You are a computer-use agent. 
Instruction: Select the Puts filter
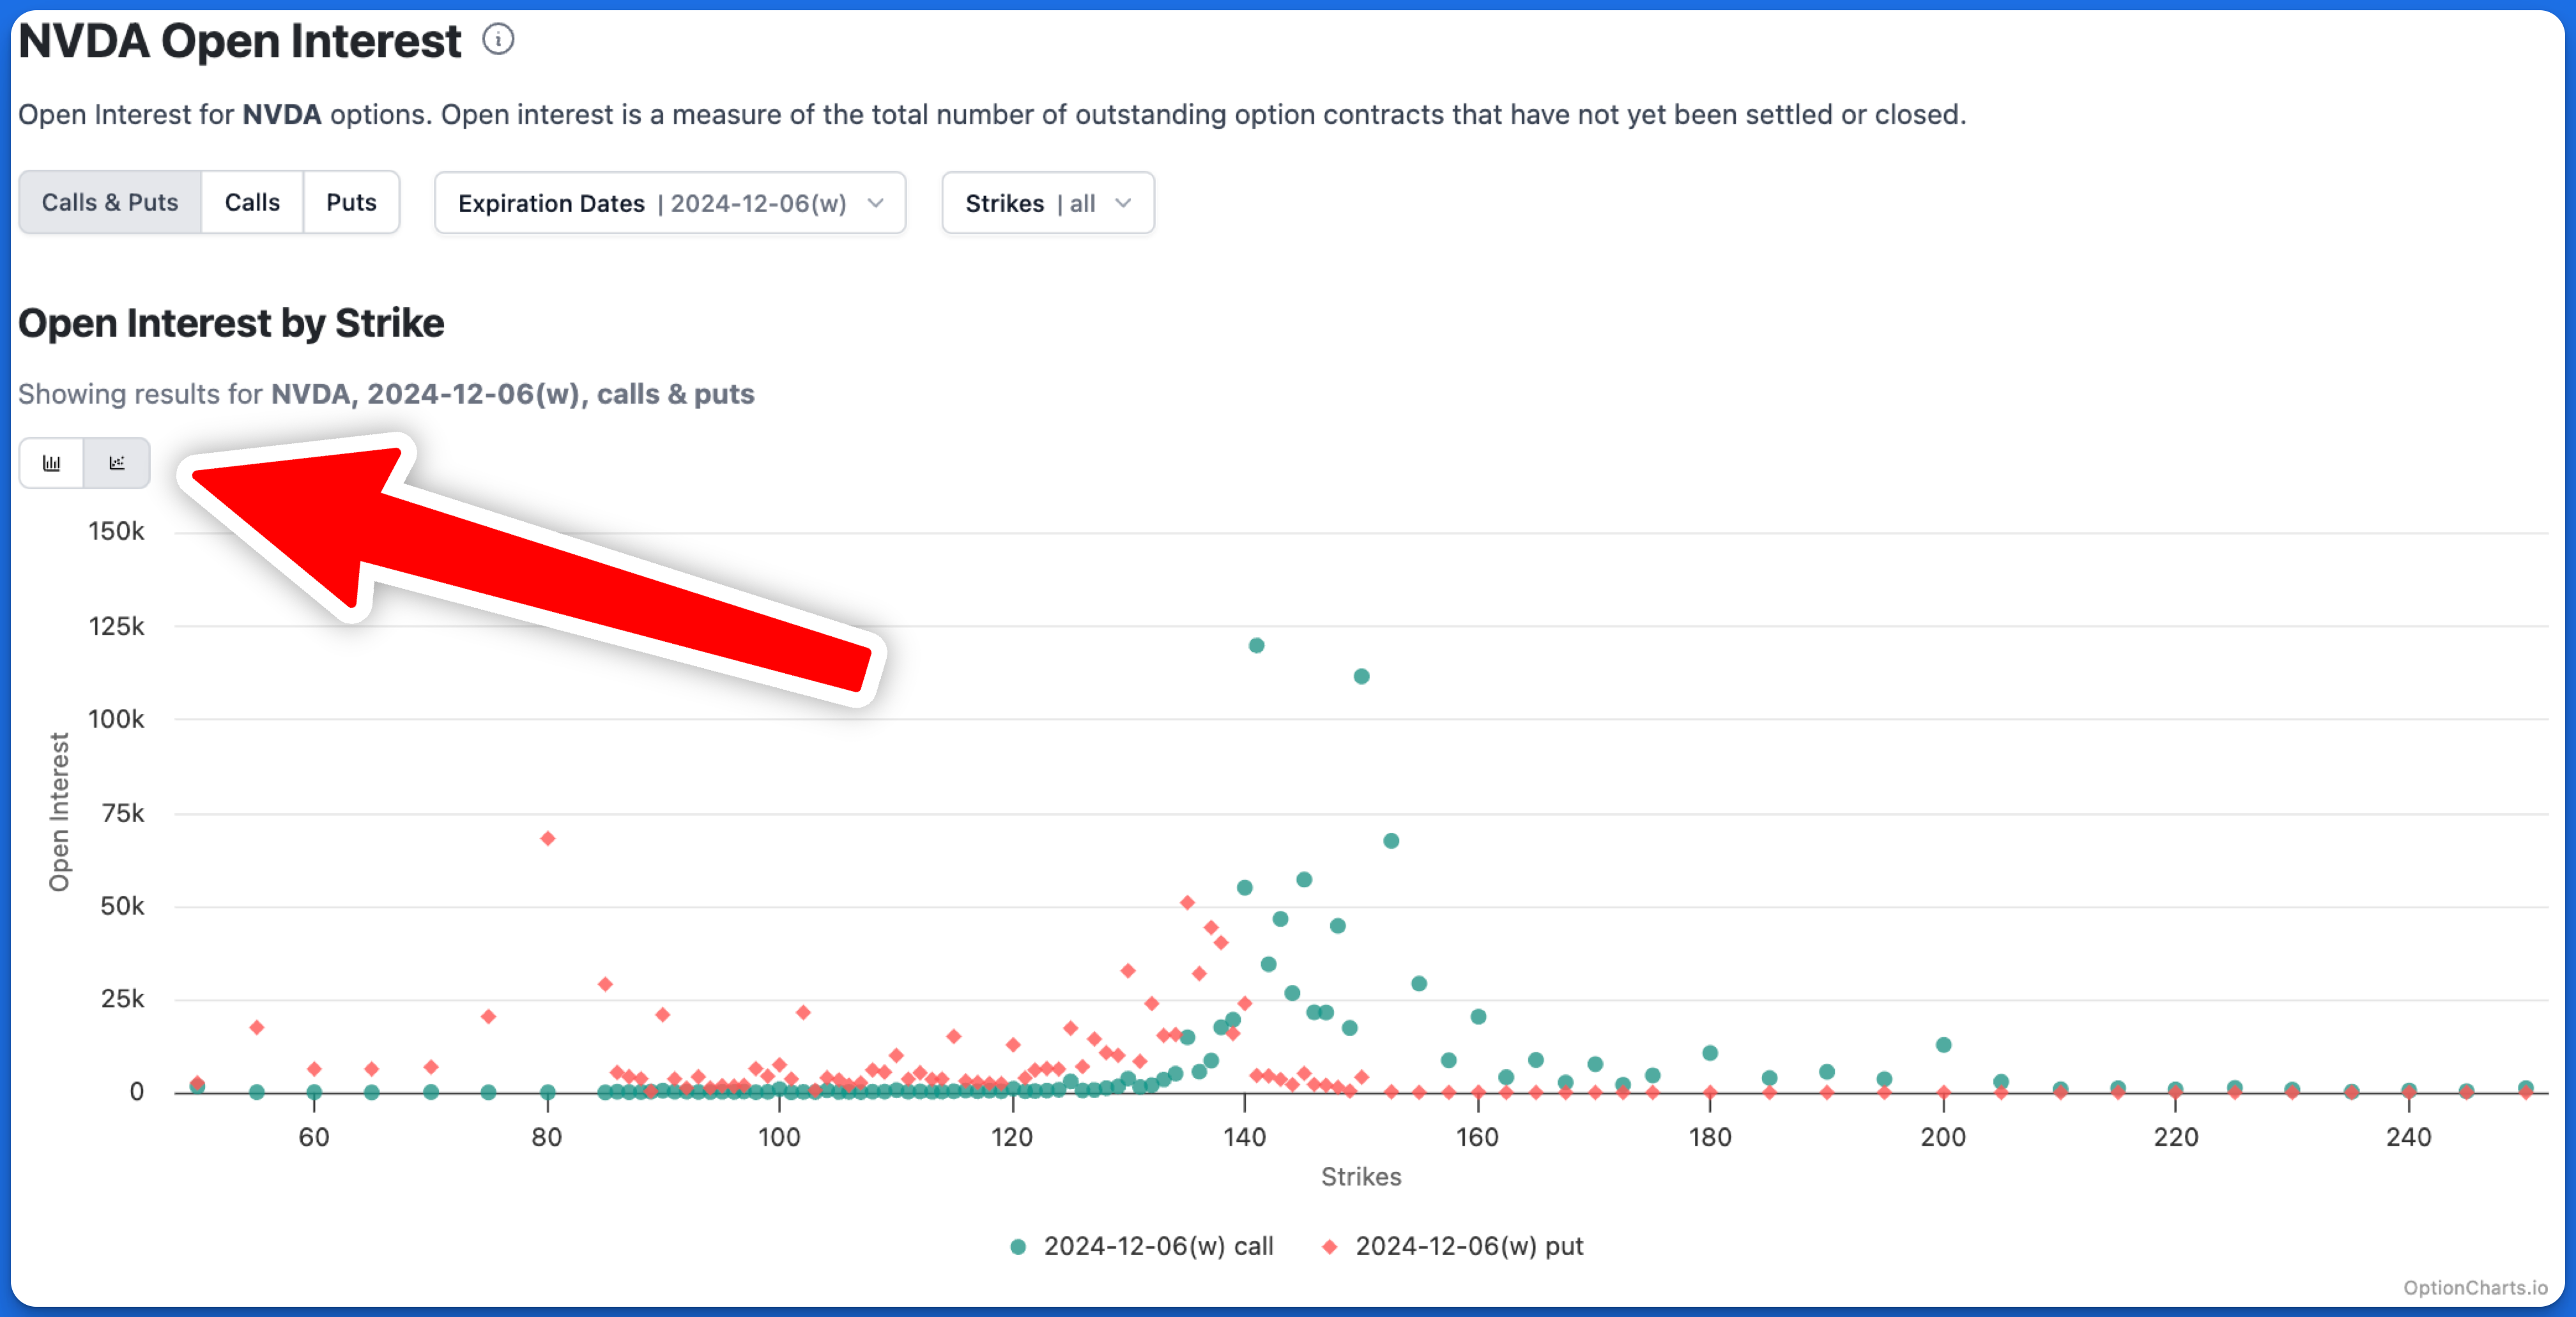coord(351,203)
